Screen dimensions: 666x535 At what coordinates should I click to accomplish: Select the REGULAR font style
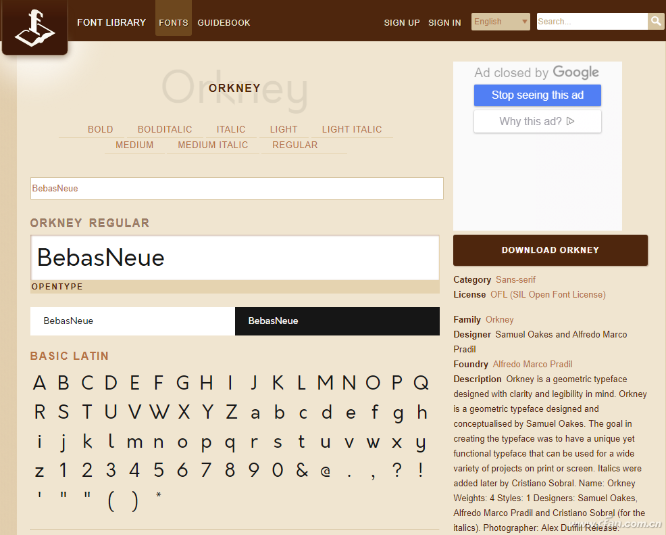pos(294,145)
